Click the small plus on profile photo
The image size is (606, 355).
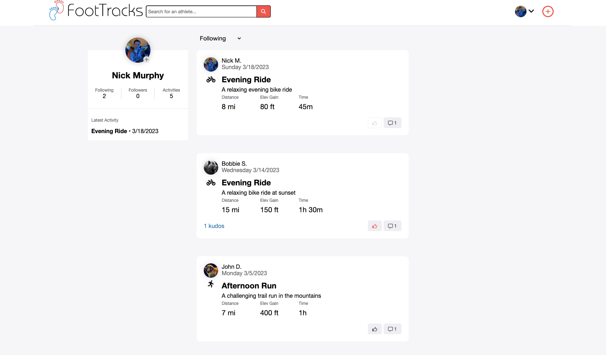pyautogui.click(x=146, y=59)
